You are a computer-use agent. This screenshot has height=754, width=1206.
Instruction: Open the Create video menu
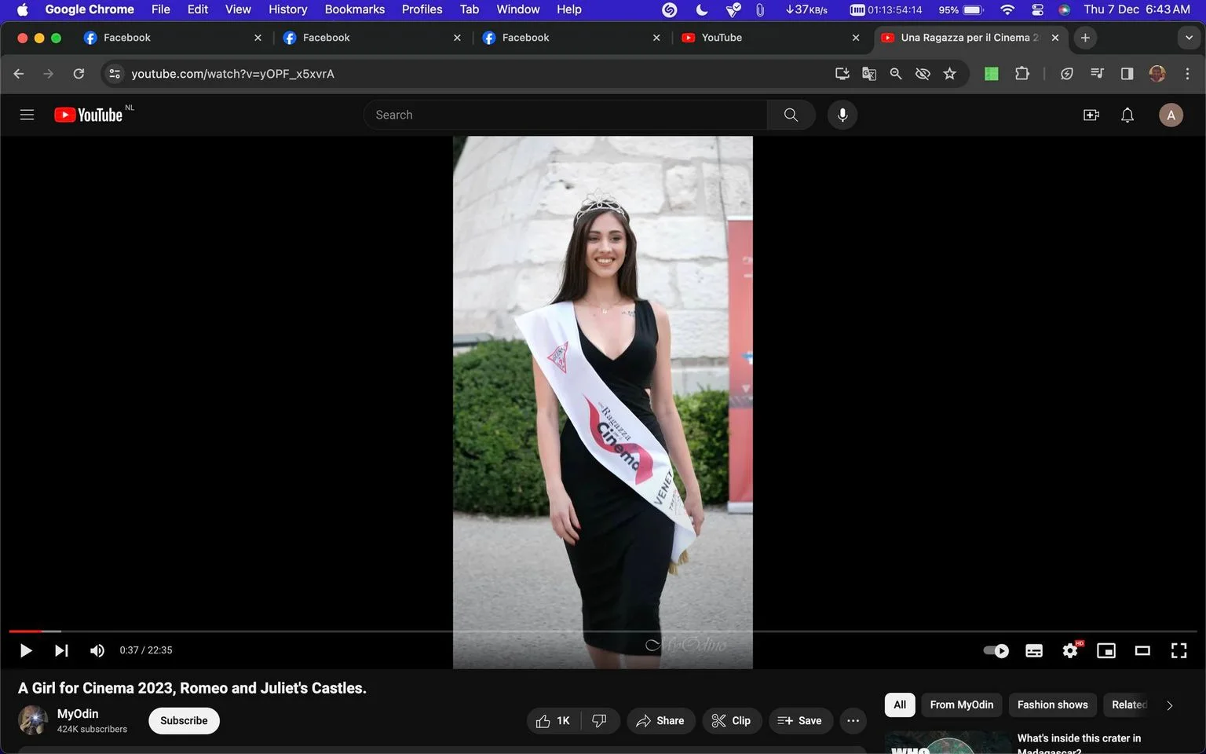[x=1091, y=115]
